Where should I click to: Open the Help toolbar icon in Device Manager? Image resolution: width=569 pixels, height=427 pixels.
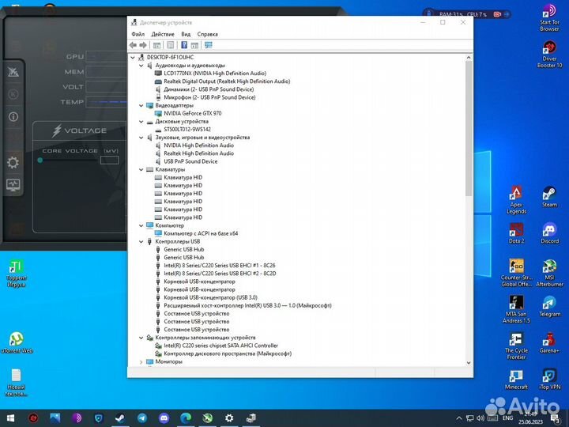click(184, 45)
